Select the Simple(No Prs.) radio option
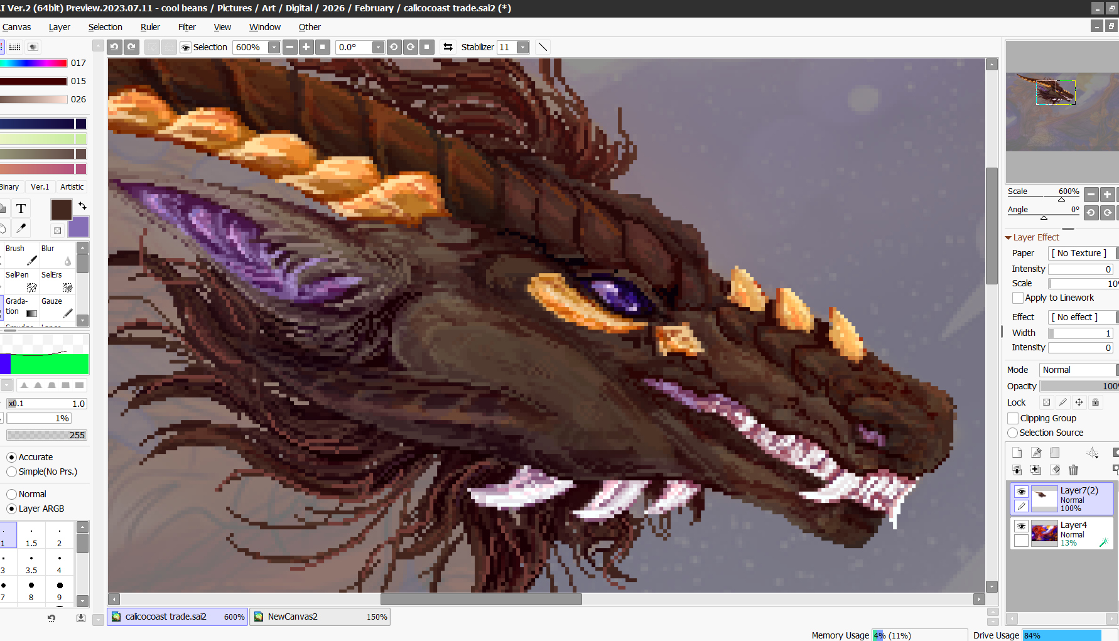The image size is (1119, 641). tap(11, 471)
